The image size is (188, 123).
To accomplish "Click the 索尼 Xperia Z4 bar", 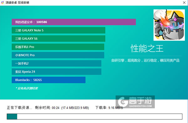I will (x=56, y=72).
